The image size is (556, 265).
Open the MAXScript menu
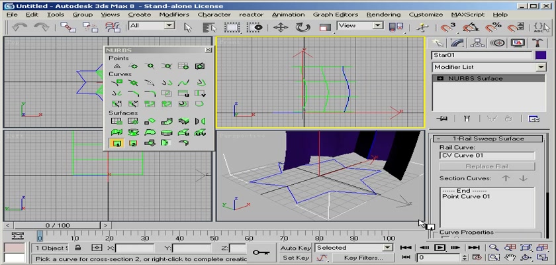pos(468,15)
